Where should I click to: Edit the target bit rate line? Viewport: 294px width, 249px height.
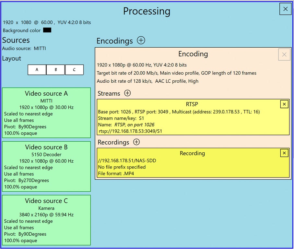coord(176,73)
